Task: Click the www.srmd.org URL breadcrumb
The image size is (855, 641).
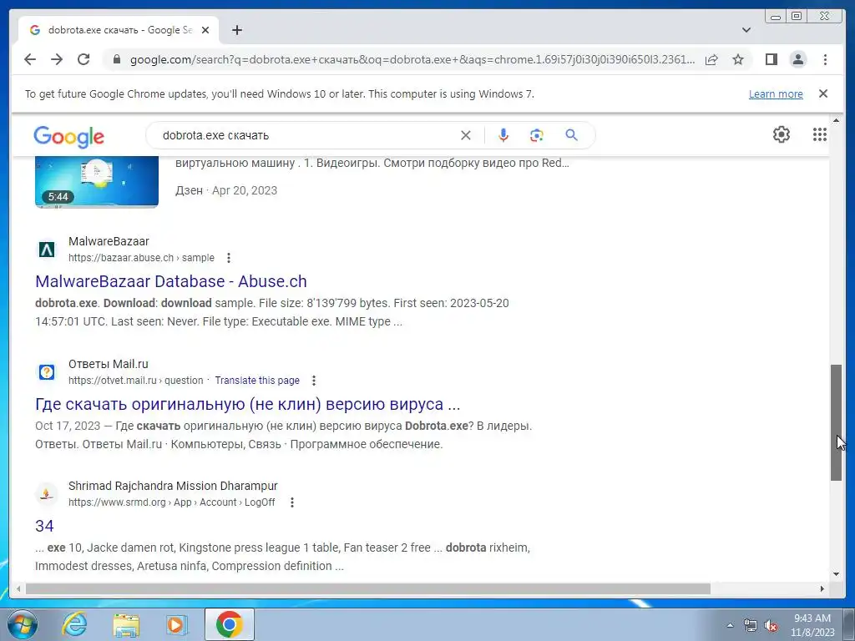Action: (x=172, y=502)
